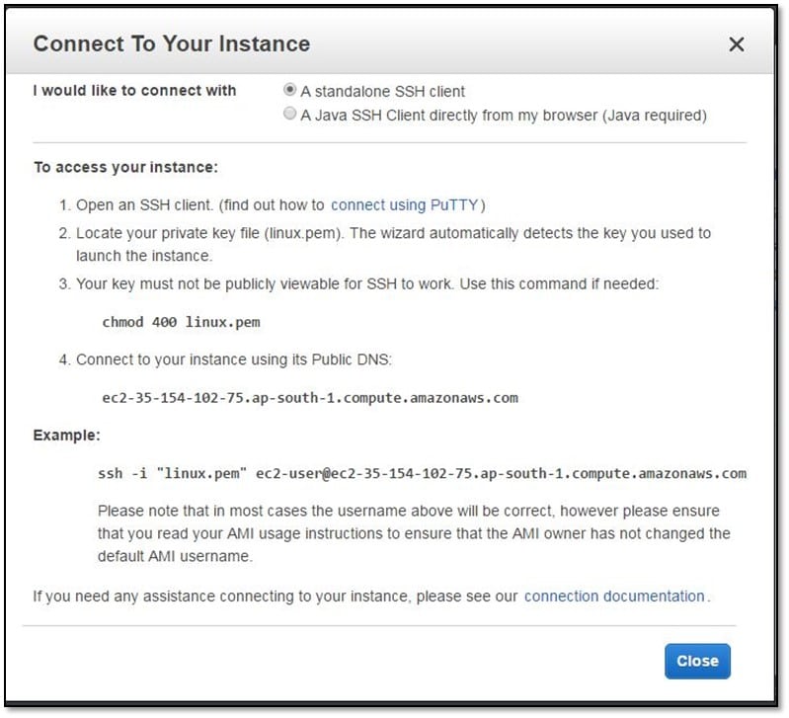This screenshot has height=718, width=789.
Task: Follow the 'connection documentation' link
Action: 614,597
